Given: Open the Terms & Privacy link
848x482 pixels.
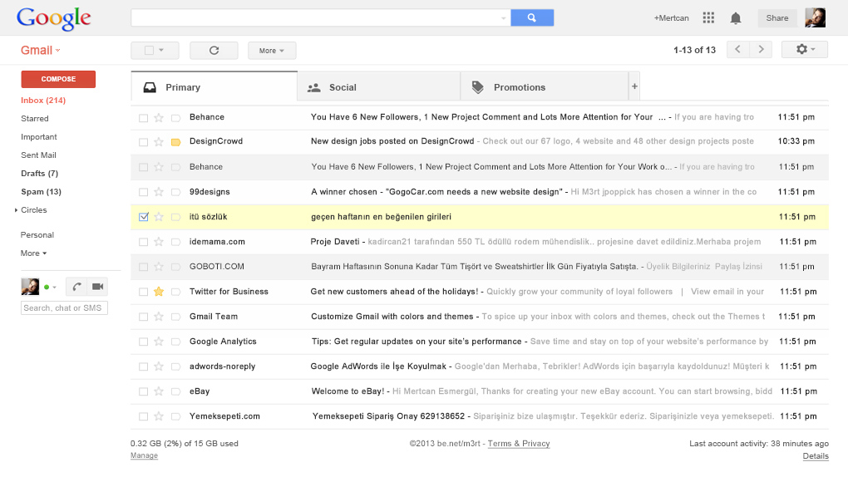Looking at the screenshot, I should [518, 444].
